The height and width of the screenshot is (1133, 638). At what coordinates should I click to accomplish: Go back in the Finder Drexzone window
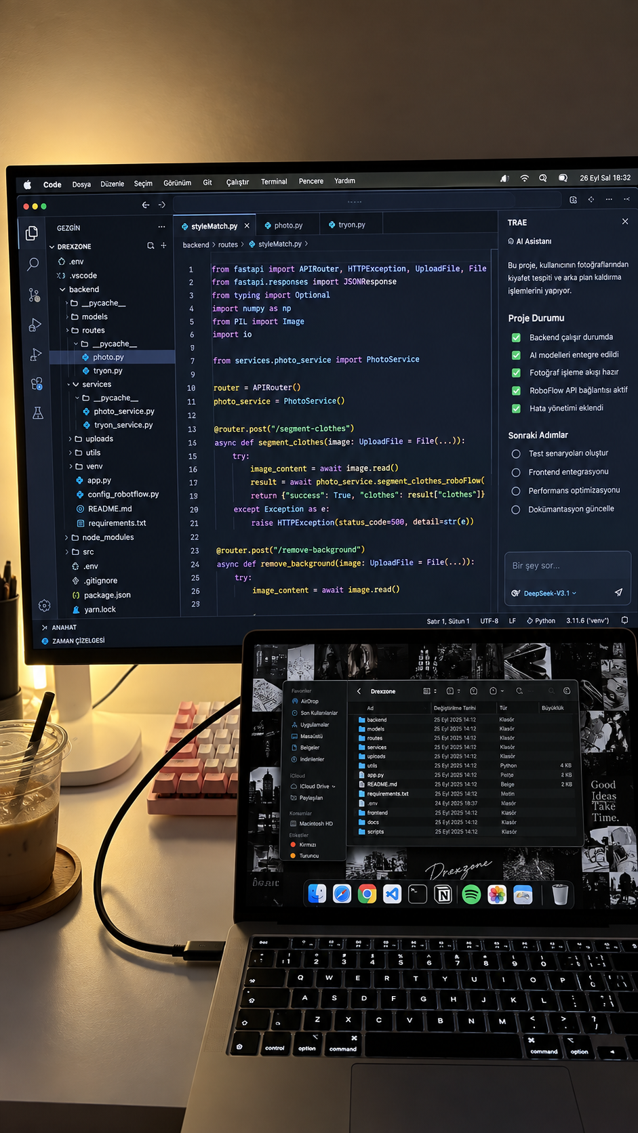[x=359, y=691]
